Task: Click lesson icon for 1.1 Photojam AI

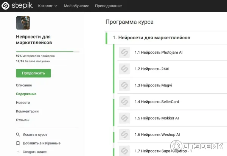Action: point(124,53)
